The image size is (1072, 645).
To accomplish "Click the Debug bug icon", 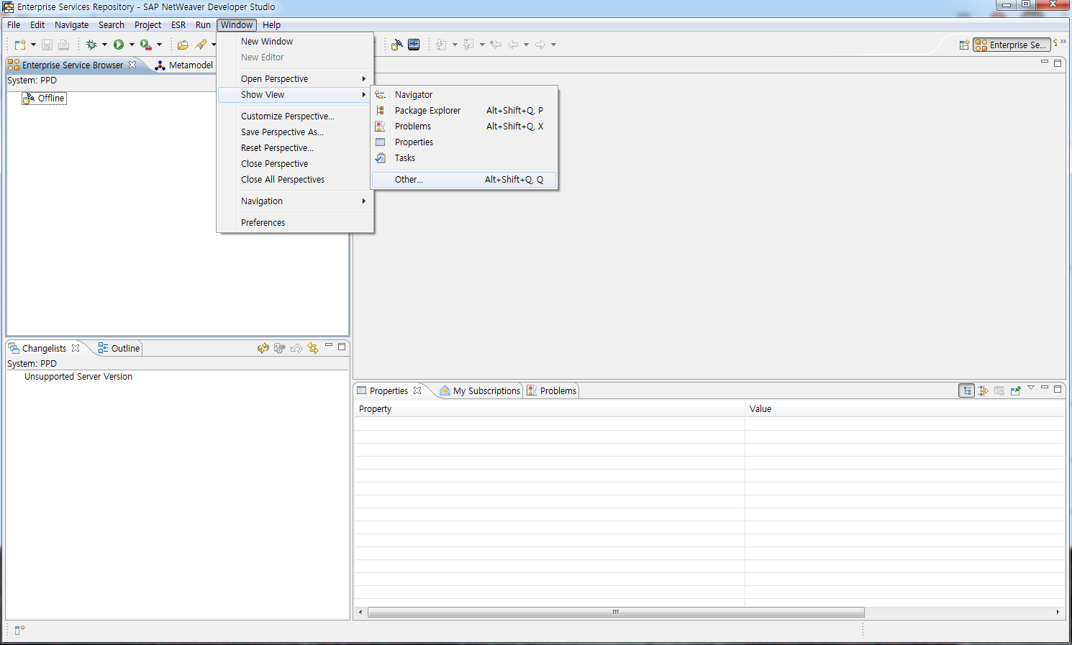I will pyautogui.click(x=91, y=45).
